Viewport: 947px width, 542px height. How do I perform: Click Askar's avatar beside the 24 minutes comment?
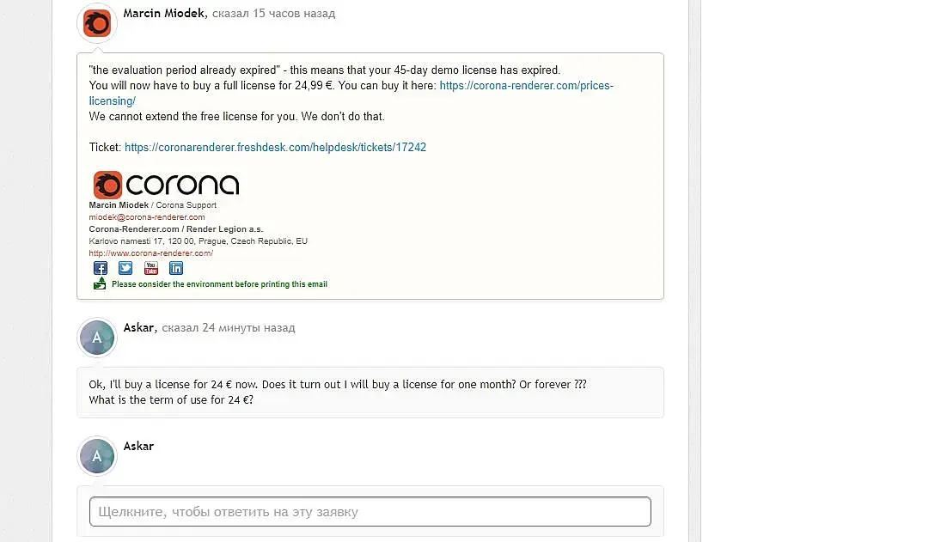click(x=96, y=338)
